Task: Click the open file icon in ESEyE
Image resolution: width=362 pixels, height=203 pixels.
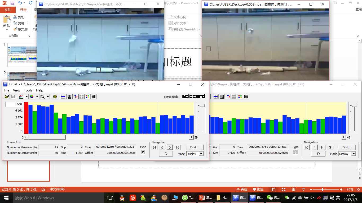Action: click(7, 97)
